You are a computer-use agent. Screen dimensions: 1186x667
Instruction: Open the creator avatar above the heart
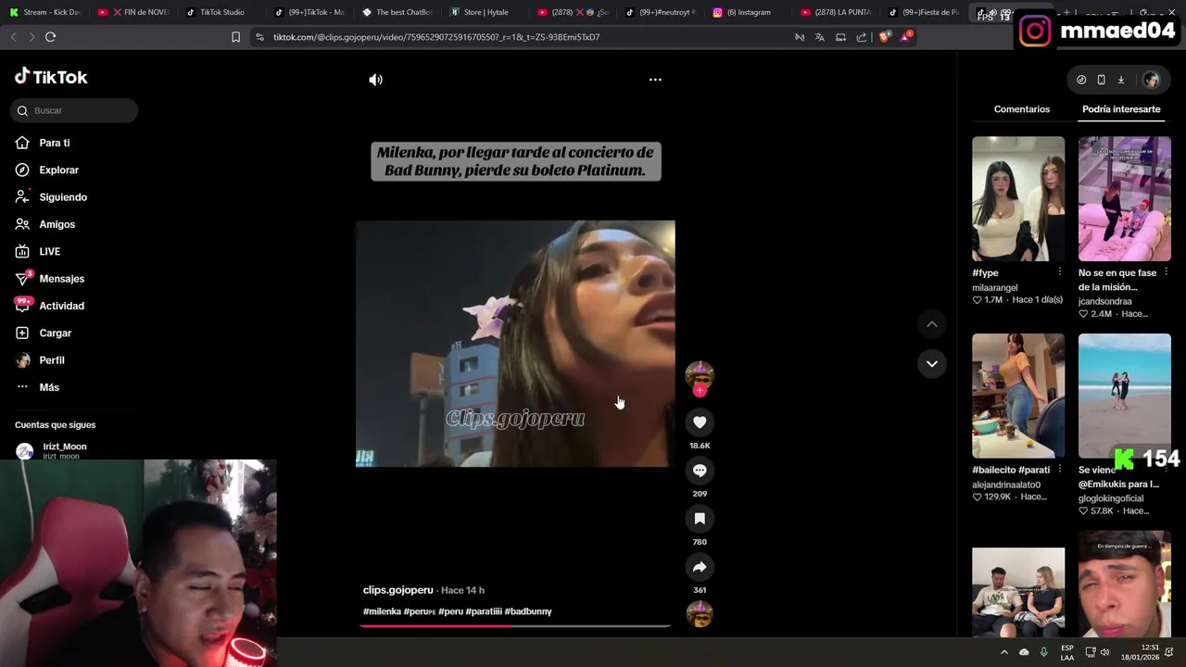700,374
